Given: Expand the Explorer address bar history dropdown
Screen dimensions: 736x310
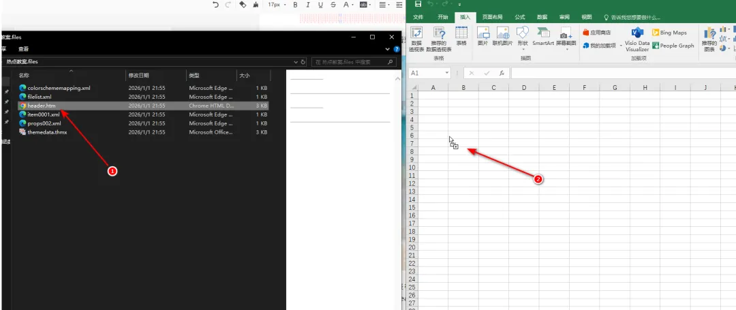Looking at the screenshot, I should (x=296, y=61).
